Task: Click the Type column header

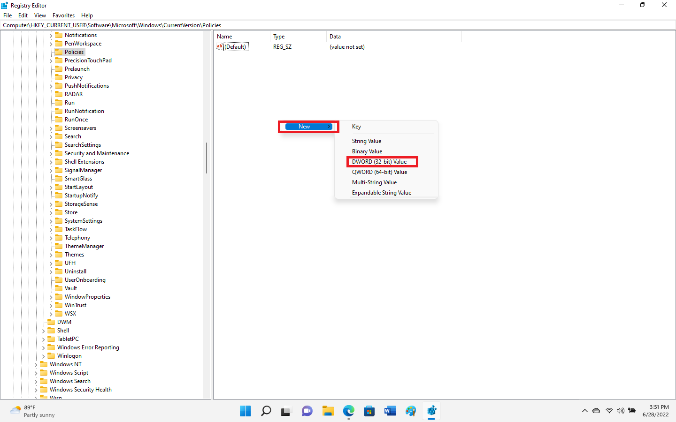Action: [298, 37]
